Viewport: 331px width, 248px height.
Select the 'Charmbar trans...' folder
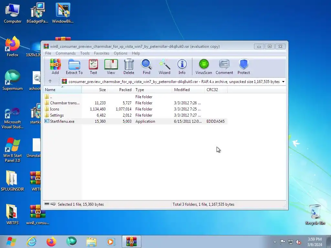coord(135,103)
